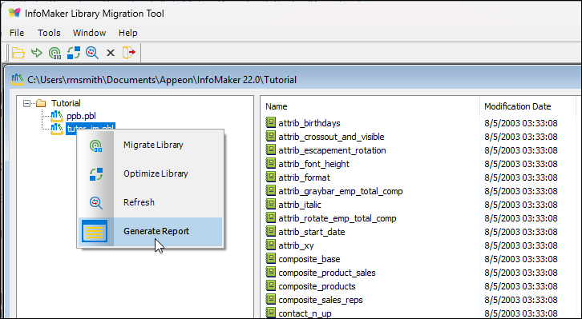The image size is (582, 319).
Task: Select the Tutorial folder in tree
Action: click(x=66, y=103)
